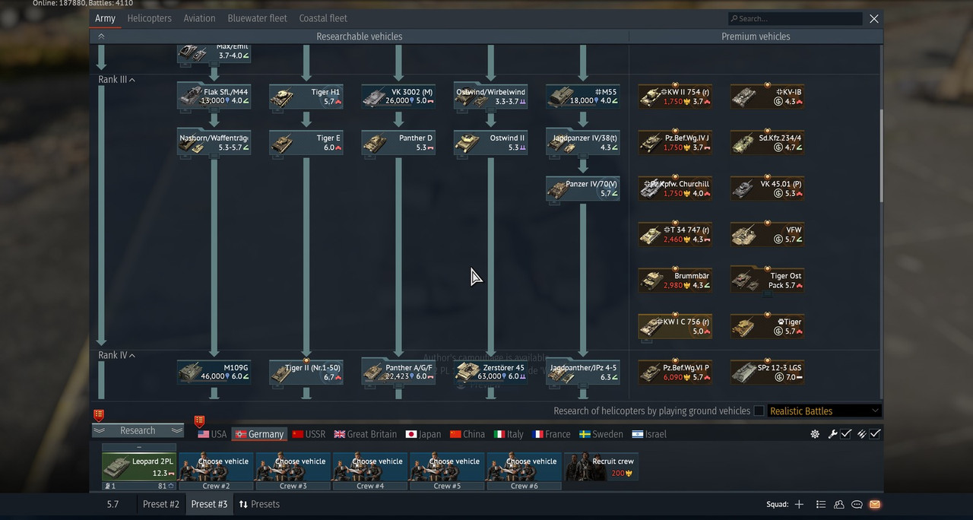Image resolution: width=973 pixels, height=520 pixels.
Task: Expand the Ostwind/Wirbelwind vehicle group
Action: [x=490, y=96]
